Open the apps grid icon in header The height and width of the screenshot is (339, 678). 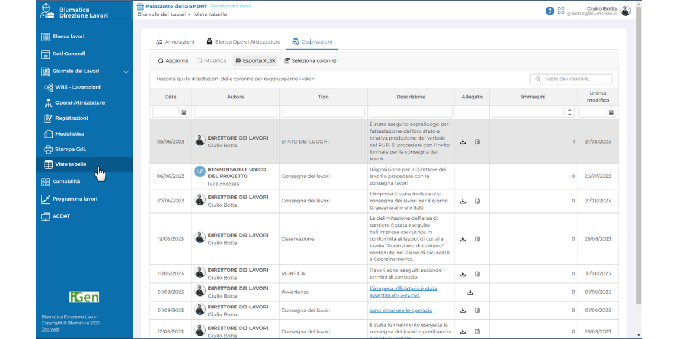click(x=561, y=11)
